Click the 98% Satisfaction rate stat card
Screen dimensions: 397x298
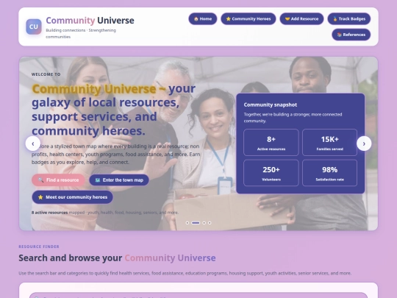(329, 173)
